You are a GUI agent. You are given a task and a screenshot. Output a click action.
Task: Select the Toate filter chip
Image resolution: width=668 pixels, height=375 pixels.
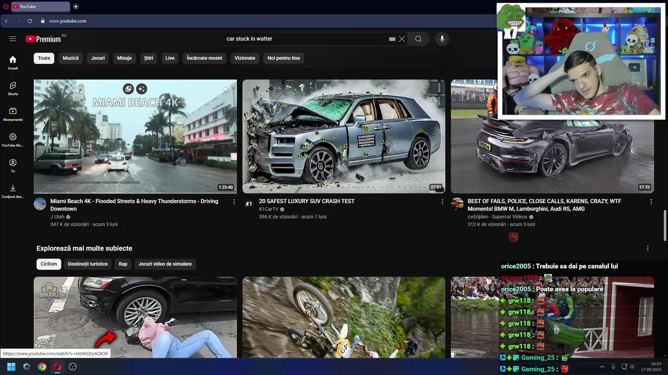click(x=44, y=58)
